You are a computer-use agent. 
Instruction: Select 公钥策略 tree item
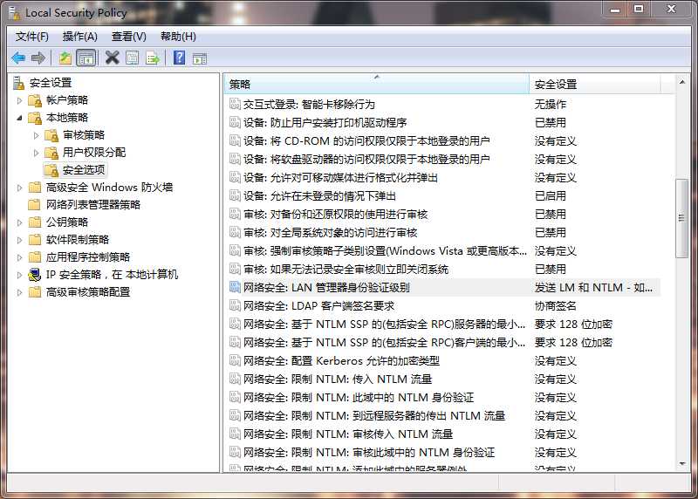pyautogui.click(x=67, y=222)
